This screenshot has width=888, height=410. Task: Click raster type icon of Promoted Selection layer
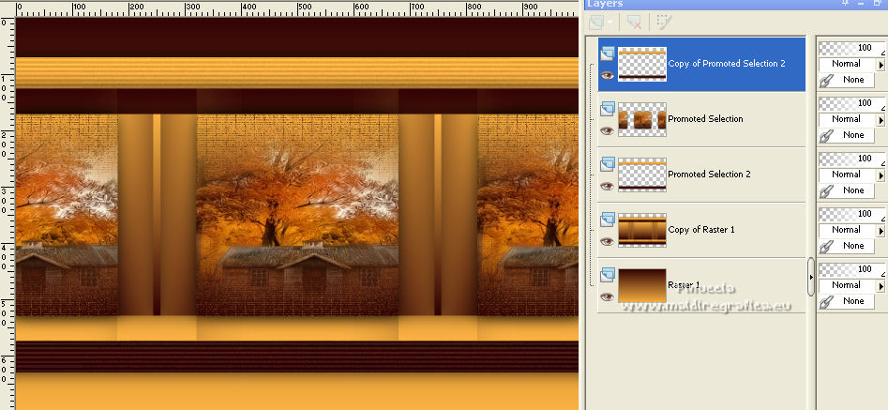[x=607, y=109]
